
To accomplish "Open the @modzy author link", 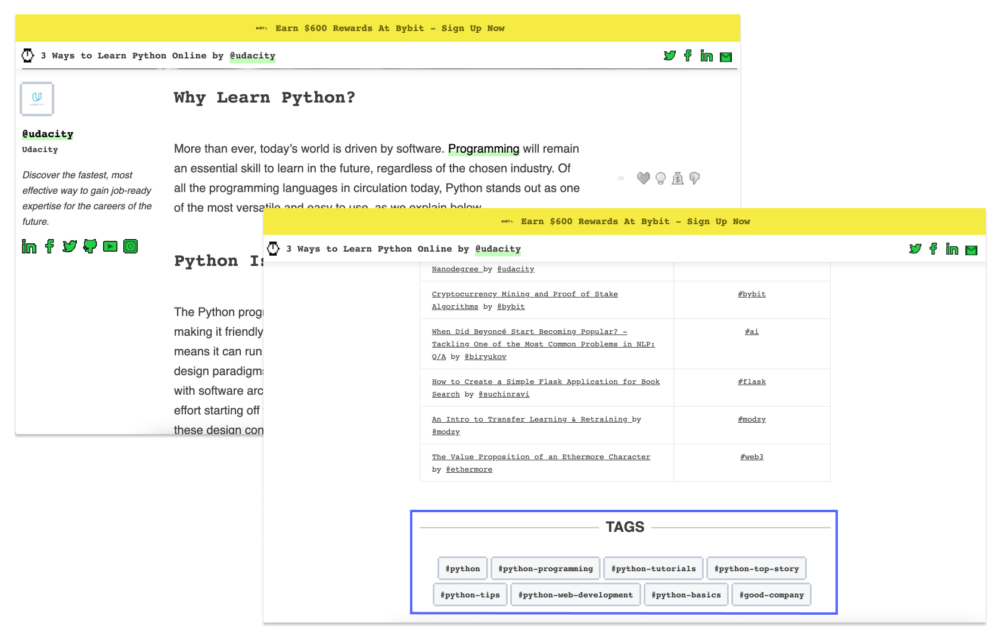I will 446,432.
